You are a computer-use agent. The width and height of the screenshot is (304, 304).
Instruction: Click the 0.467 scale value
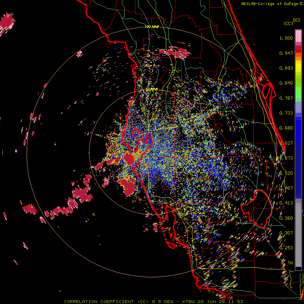click(286, 188)
